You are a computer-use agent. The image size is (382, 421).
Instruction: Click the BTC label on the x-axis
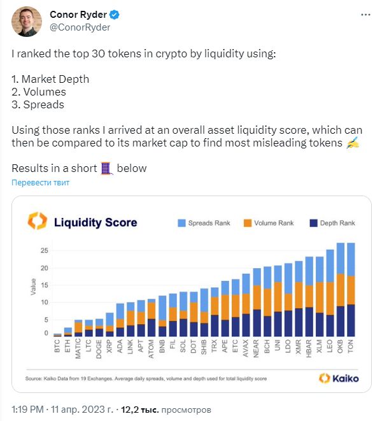[57, 346]
